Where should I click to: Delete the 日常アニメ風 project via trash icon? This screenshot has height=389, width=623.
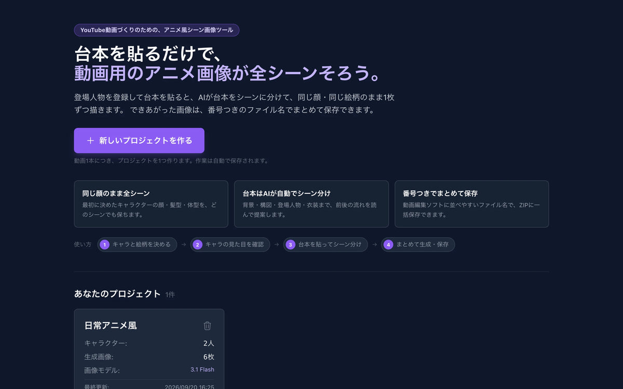click(207, 326)
